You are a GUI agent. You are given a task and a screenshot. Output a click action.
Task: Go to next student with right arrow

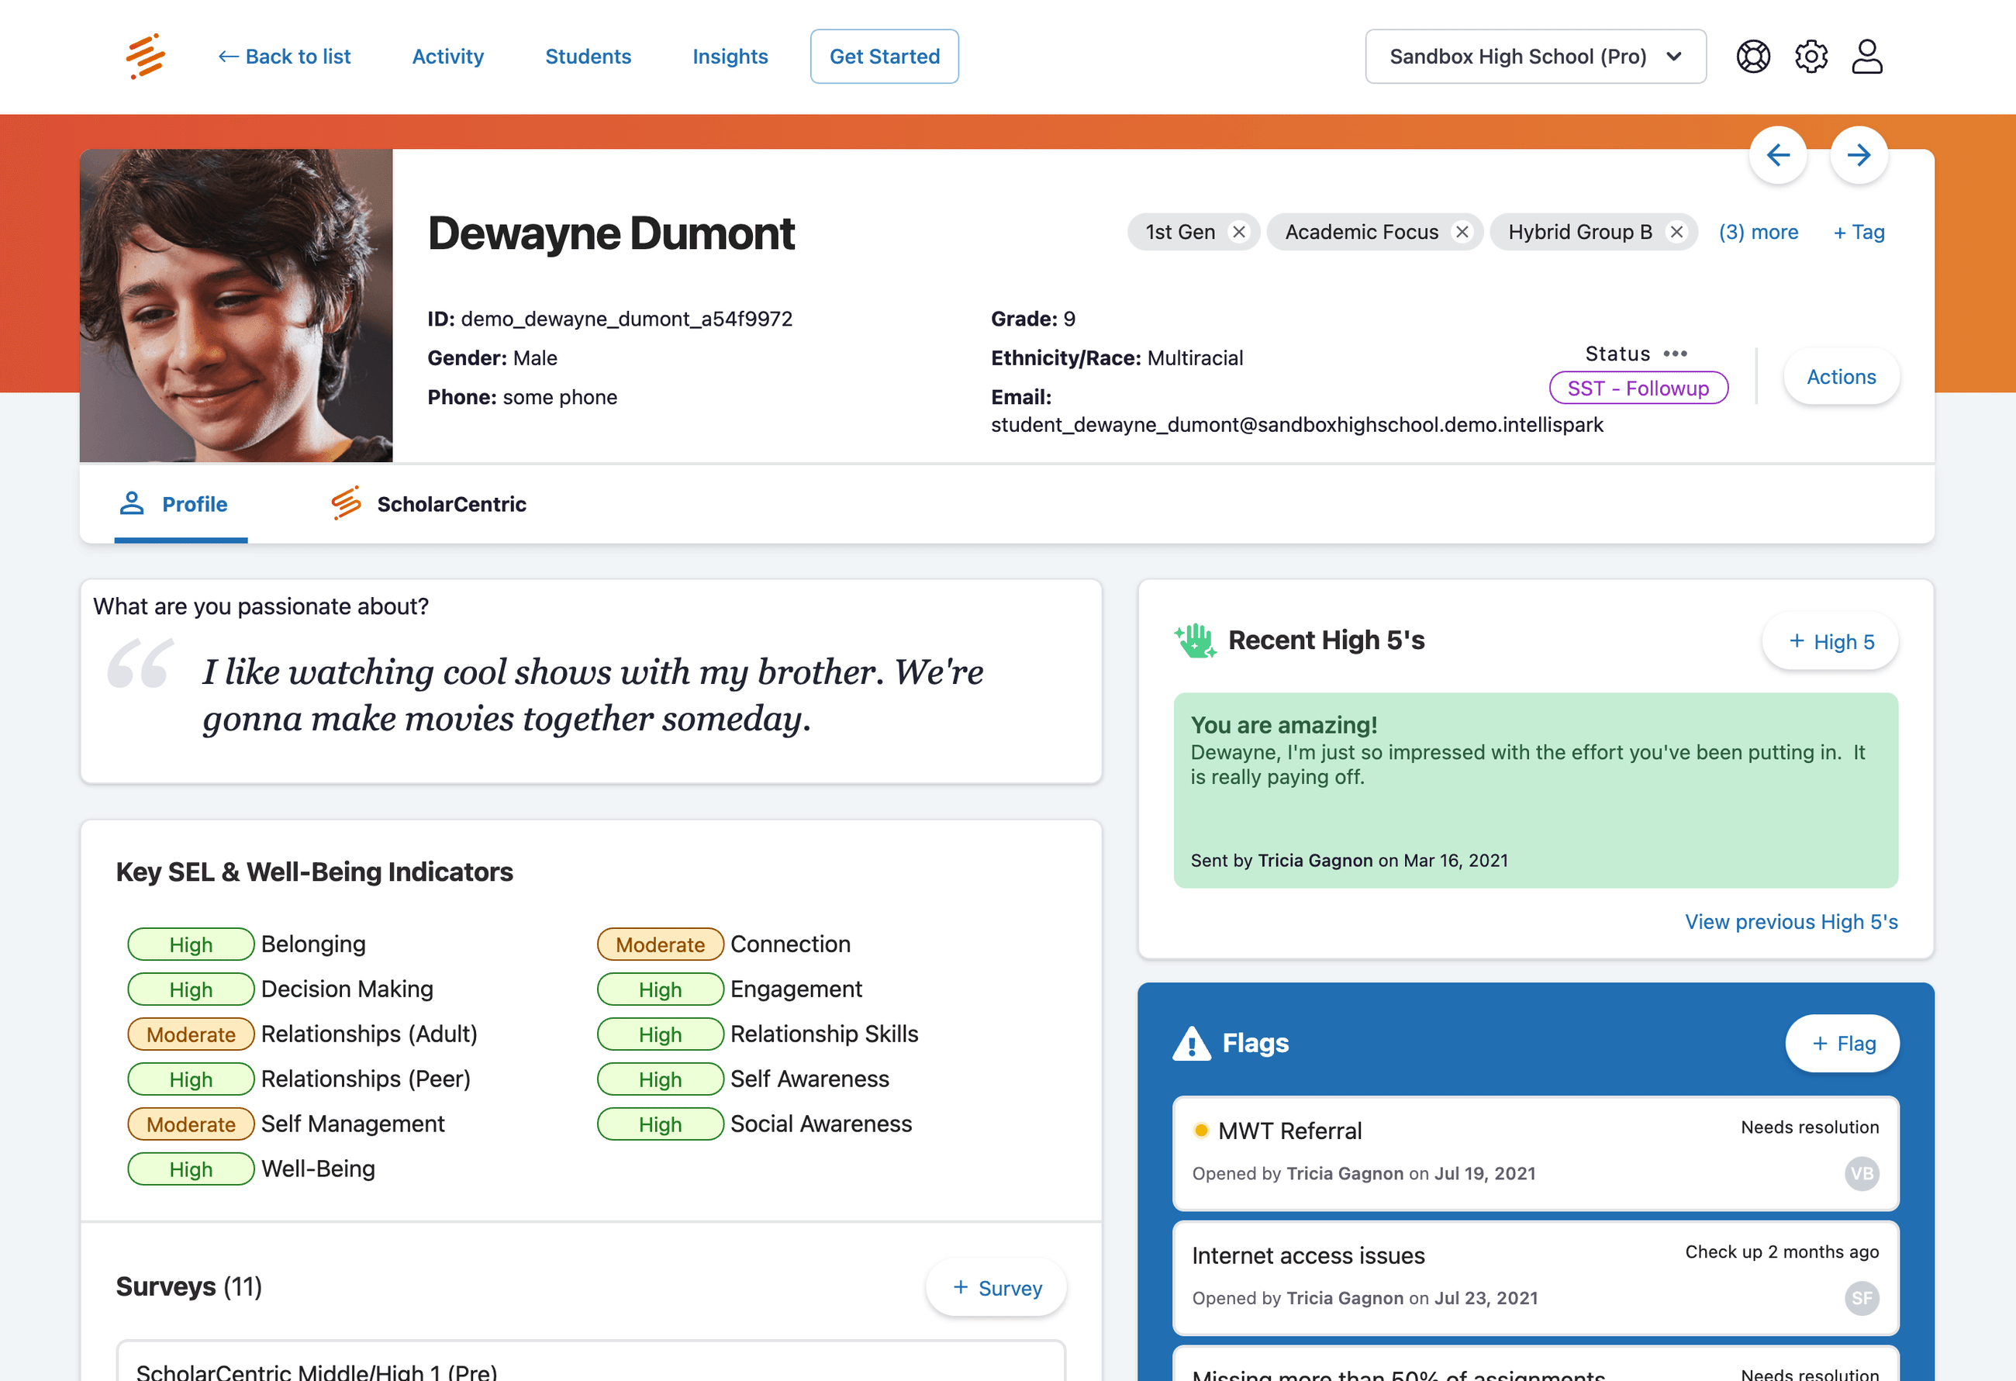1858,155
